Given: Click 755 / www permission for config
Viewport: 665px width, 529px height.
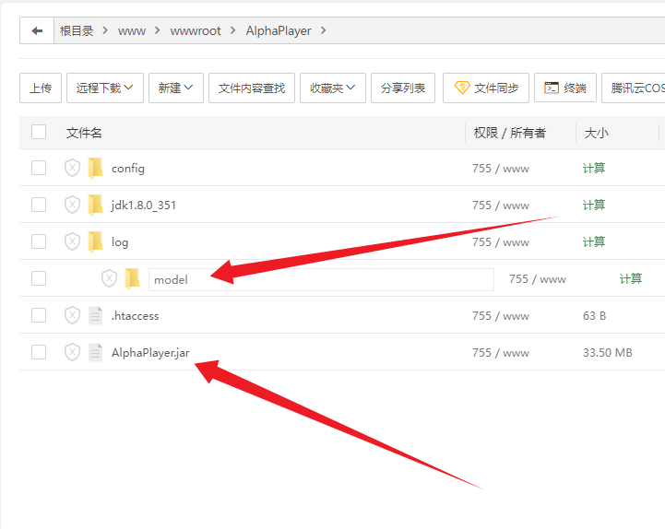Looking at the screenshot, I should click(501, 169).
